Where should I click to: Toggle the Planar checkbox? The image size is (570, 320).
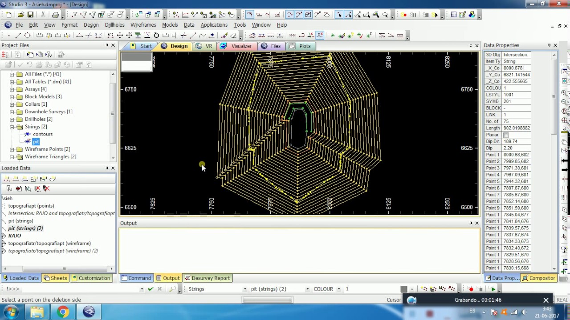506,135
